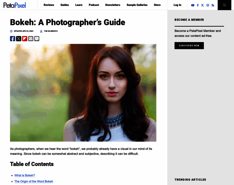Share article via email icon
This screenshot has height=185, width=234.
(31, 39)
